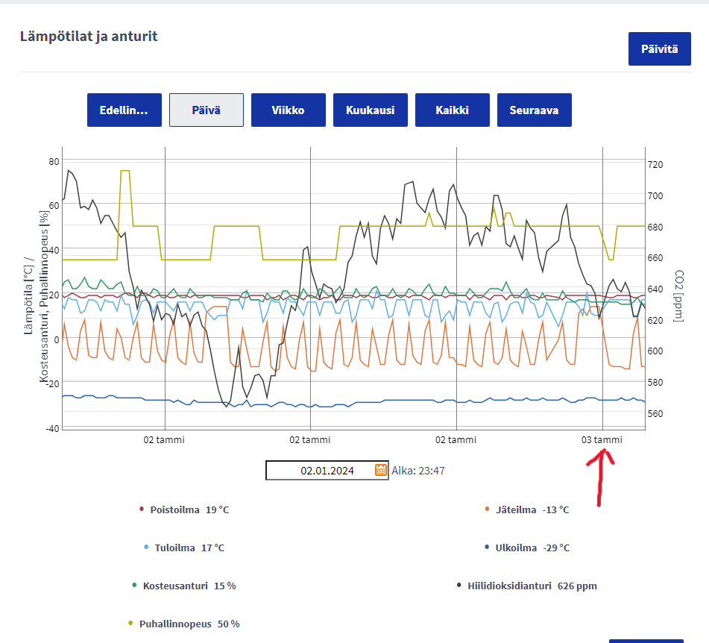Screen dimensions: 709x643
Task: Switch to the Viikko week view
Action: (x=288, y=110)
